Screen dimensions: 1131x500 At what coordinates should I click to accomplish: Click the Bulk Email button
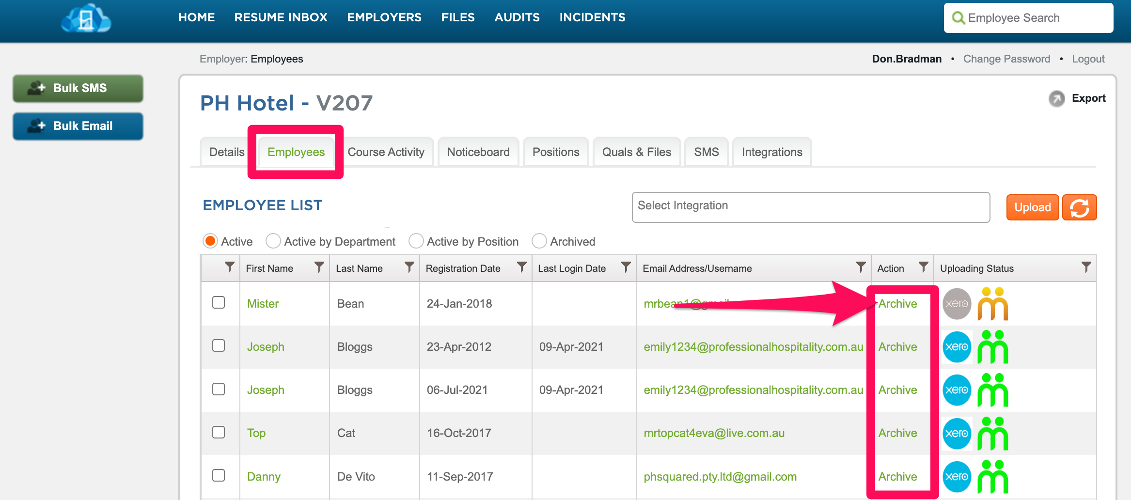tap(78, 126)
